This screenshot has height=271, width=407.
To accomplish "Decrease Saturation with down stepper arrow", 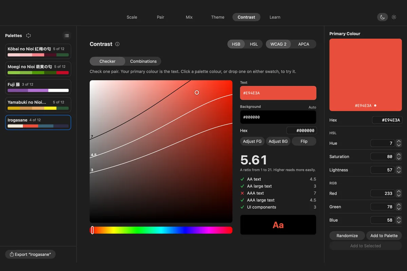I will coord(399,159).
